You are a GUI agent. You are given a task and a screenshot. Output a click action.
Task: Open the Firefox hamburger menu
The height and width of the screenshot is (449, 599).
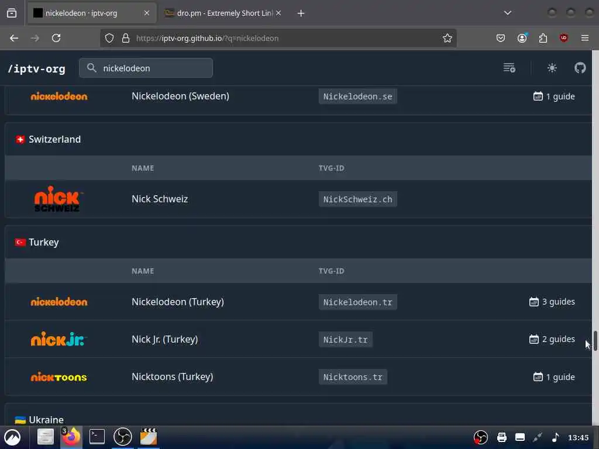click(x=585, y=38)
